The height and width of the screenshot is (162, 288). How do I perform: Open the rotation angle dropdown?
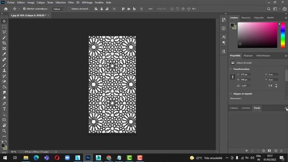(x=250, y=86)
